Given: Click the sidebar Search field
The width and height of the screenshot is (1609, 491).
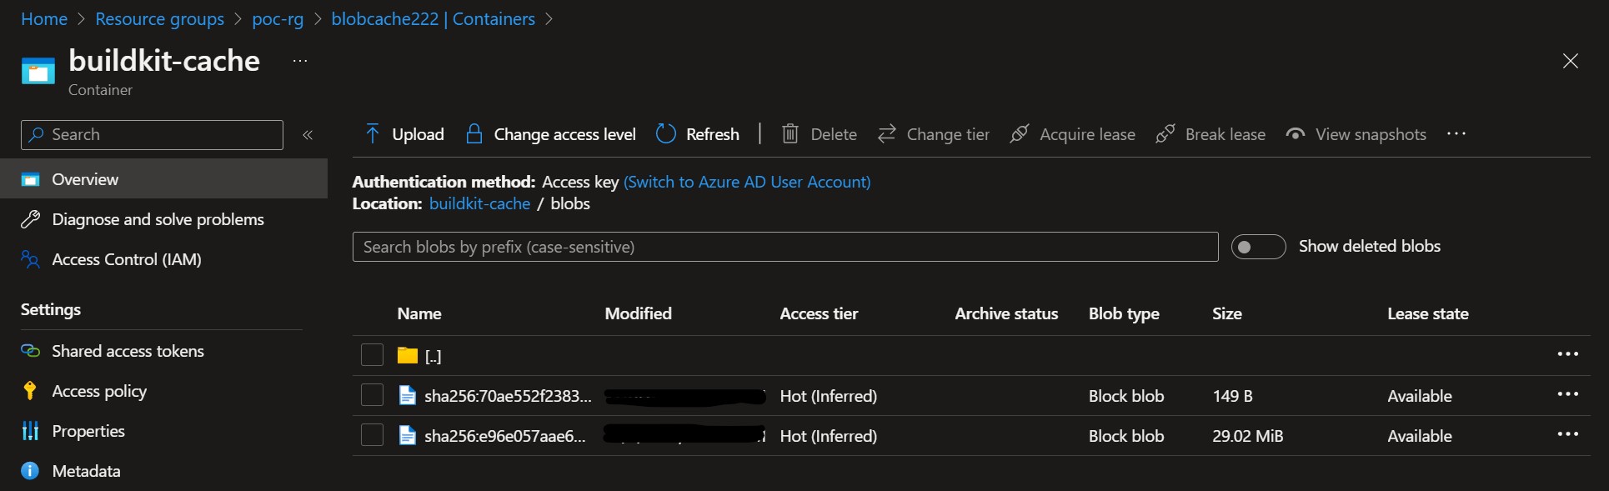Looking at the screenshot, I should (x=152, y=134).
